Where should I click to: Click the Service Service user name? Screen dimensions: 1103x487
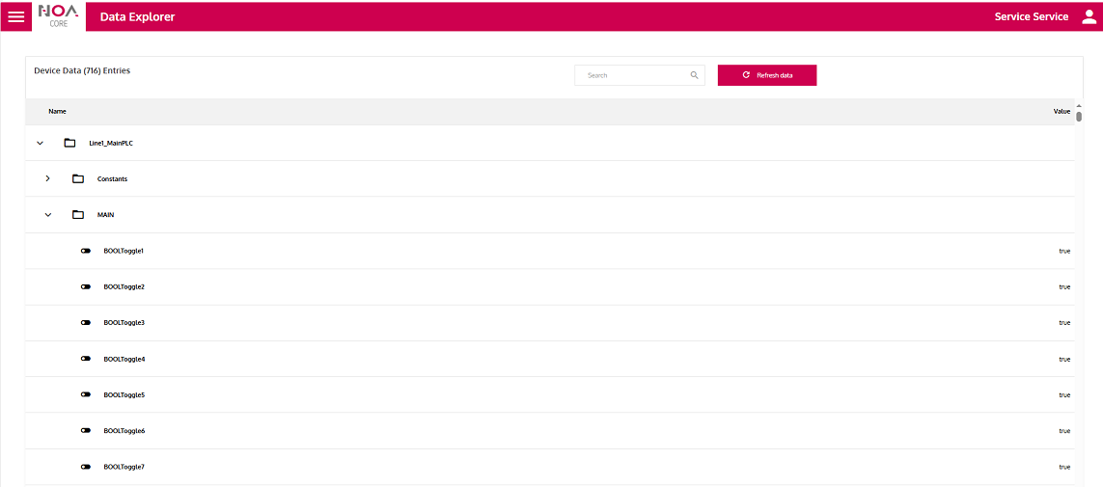point(1032,16)
